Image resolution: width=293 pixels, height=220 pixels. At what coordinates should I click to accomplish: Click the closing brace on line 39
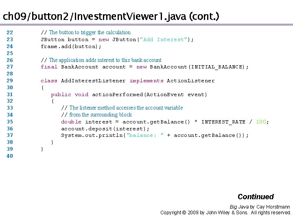tap(42, 149)
